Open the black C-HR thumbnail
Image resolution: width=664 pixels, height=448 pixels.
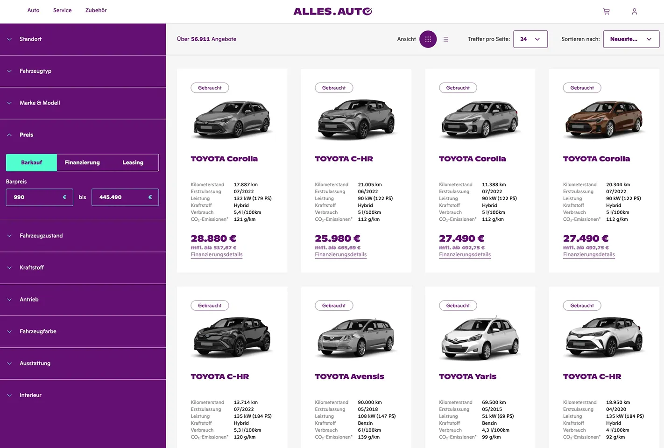coord(232,337)
